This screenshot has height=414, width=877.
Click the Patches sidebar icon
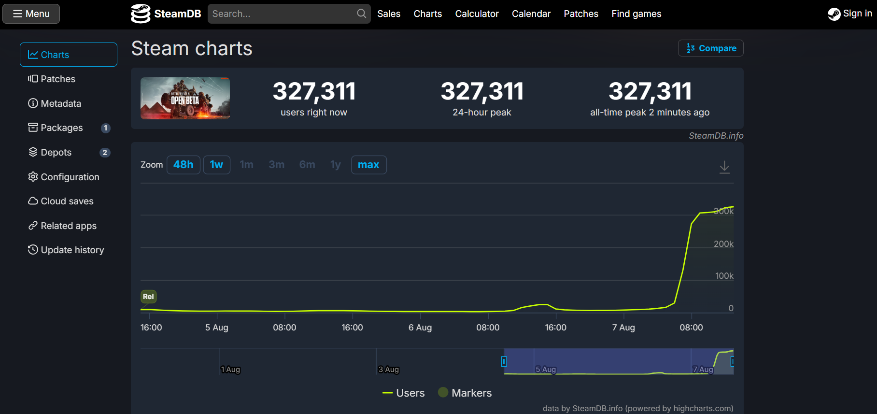pyautogui.click(x=33, y=79)
